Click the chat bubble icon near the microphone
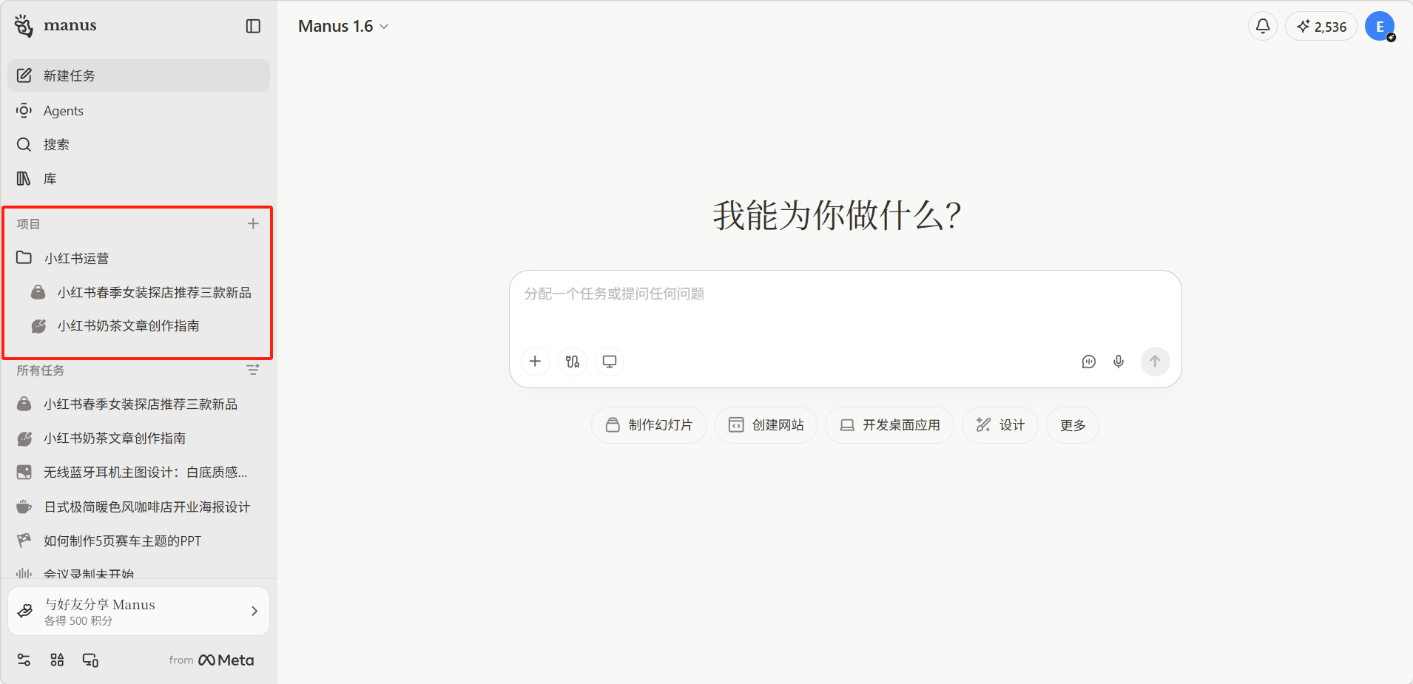The height and width of the screenshot is (684, 1413). pos(1088,362)
